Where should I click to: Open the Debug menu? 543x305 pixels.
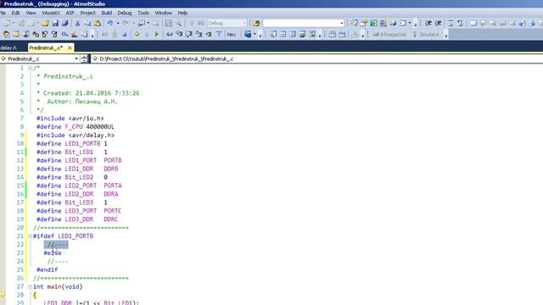click(125, 13)
